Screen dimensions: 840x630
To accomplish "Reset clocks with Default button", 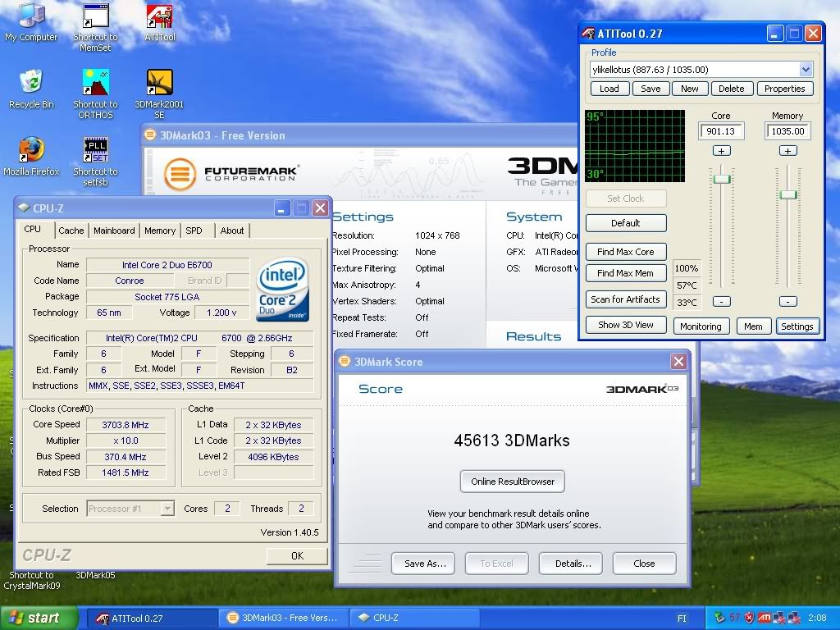I will [626, 223].
